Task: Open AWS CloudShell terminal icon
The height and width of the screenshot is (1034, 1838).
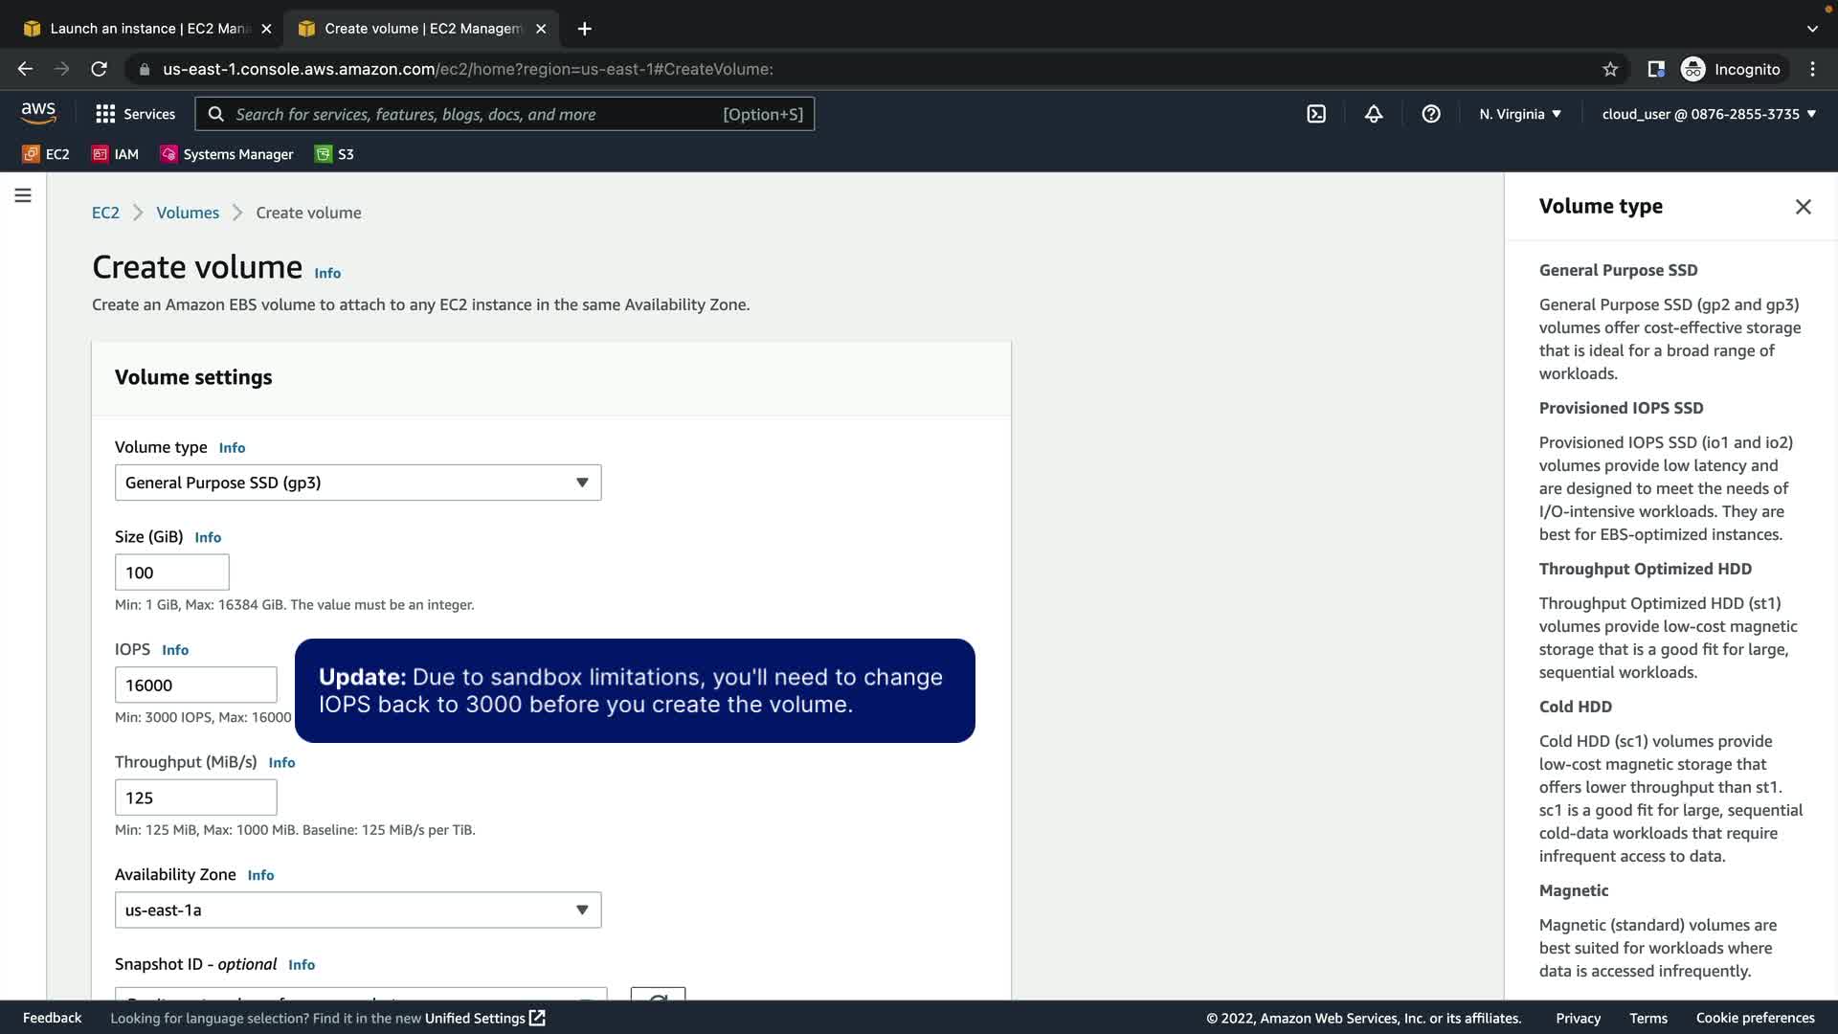Action: tap(1316, 114)
